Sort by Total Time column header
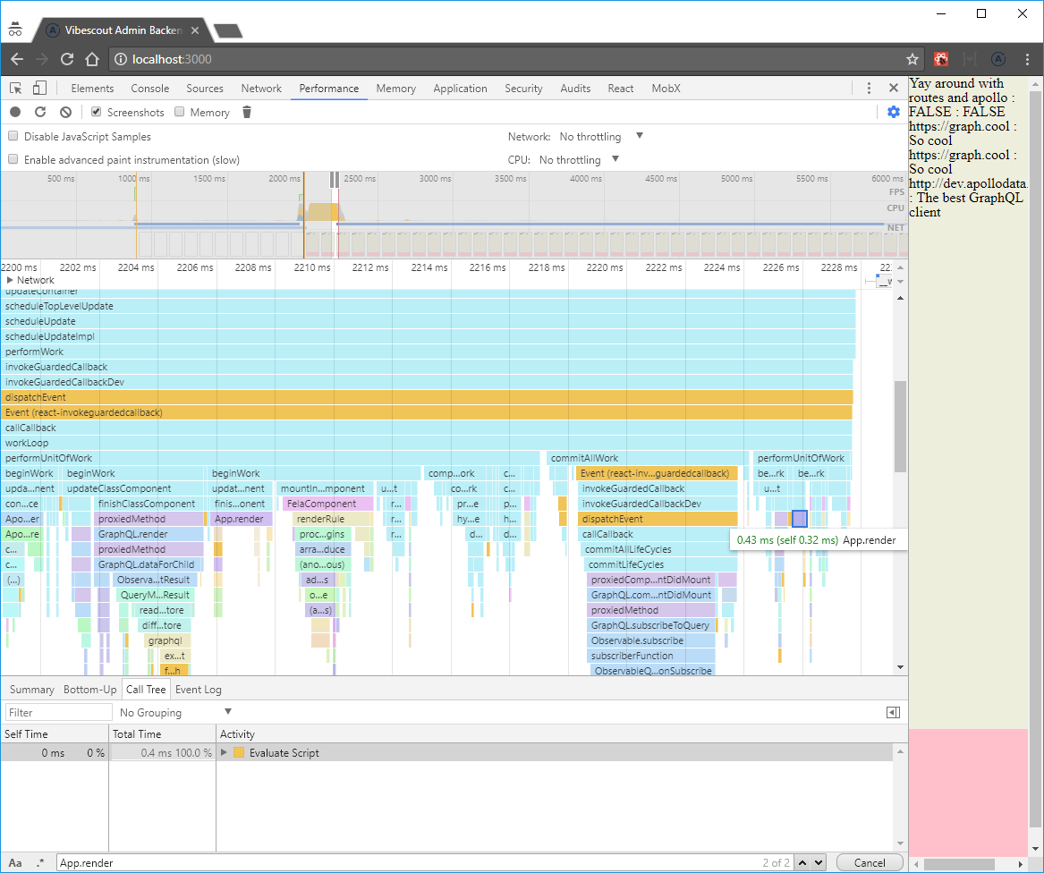The width and height of the screenshot is (1044, 873). [163, 733]
